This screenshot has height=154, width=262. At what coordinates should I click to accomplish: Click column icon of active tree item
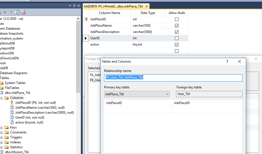coord(12,122)
